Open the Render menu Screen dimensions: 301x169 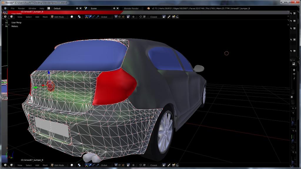pyautogui.click(x=21, y=9)
